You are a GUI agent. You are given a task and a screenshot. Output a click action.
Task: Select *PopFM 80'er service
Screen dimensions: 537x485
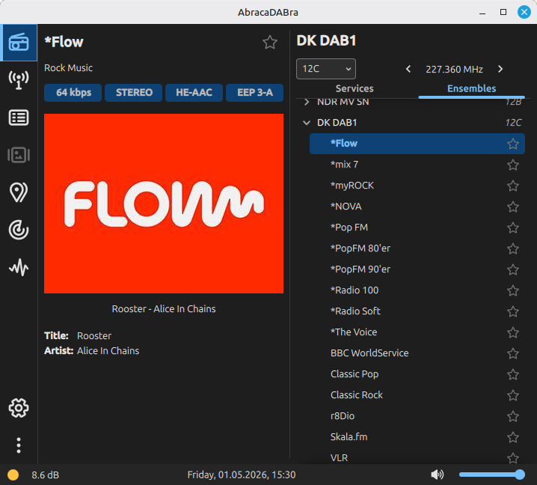coord(417,248)
